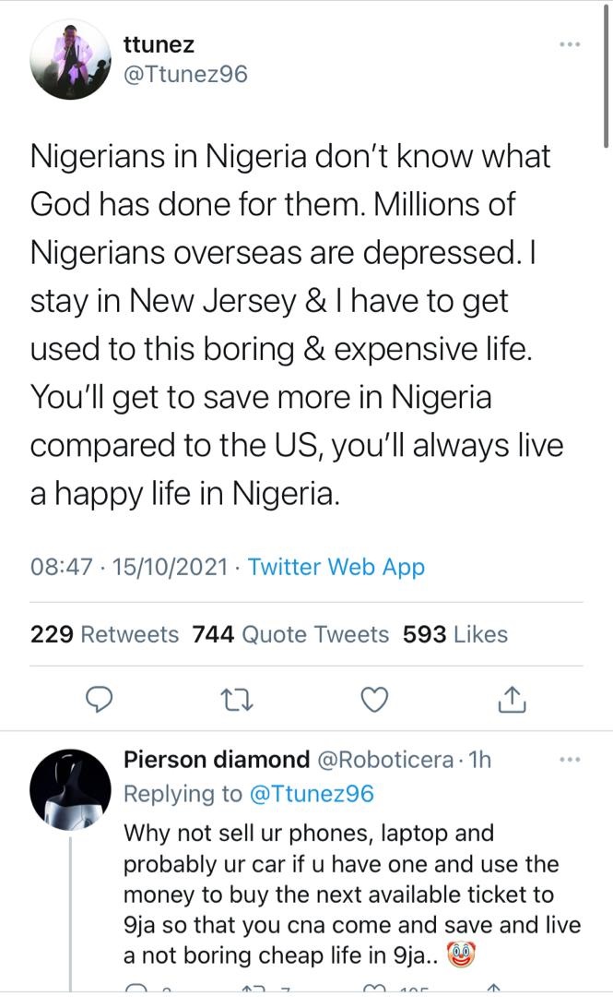This screenshot has height=997, width=613.
Task: Show the 744 Quote Tweets
Action: pos(290,634)
